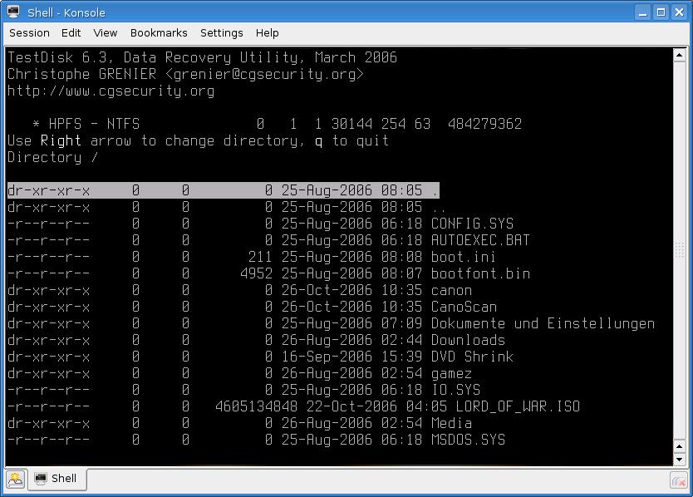693x497 pixels.
Task: Open the Settings menu
Action: click(221, 33)
